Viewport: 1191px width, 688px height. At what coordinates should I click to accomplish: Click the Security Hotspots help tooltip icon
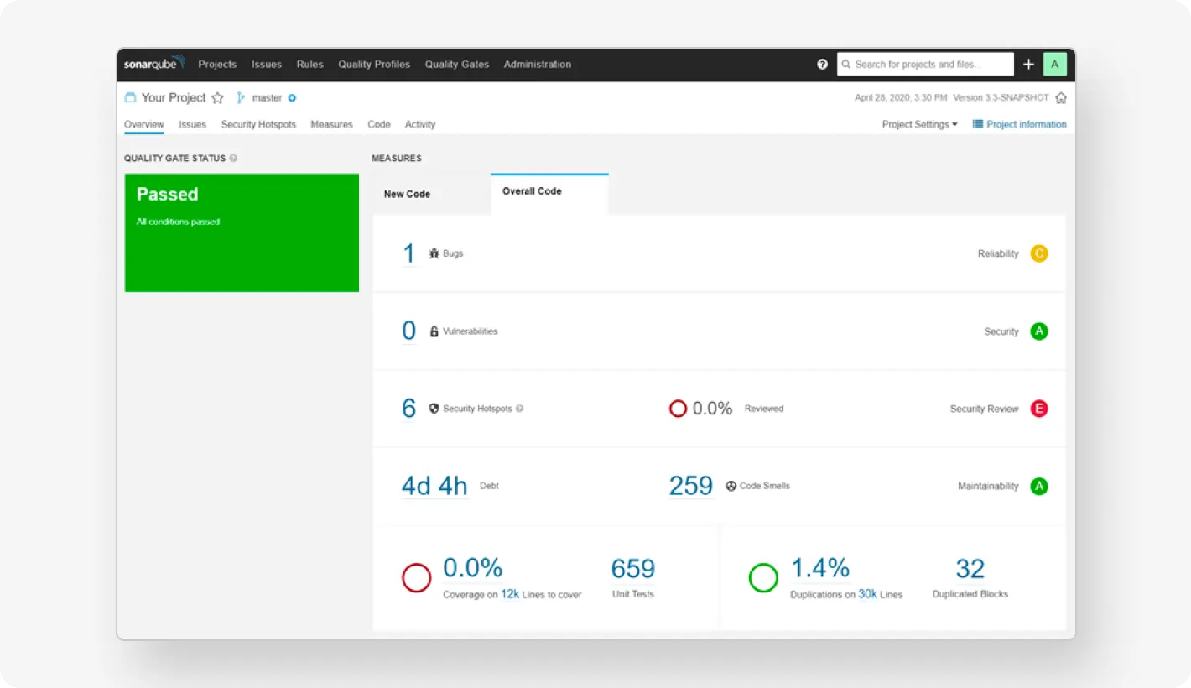point(520,409)
